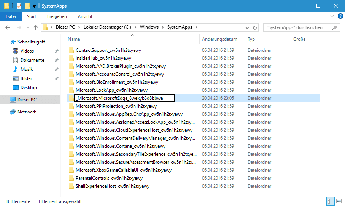Select Netzwerk in the navigation pane
This screenshot has height=206, width=345.
[x=27, y=112]
